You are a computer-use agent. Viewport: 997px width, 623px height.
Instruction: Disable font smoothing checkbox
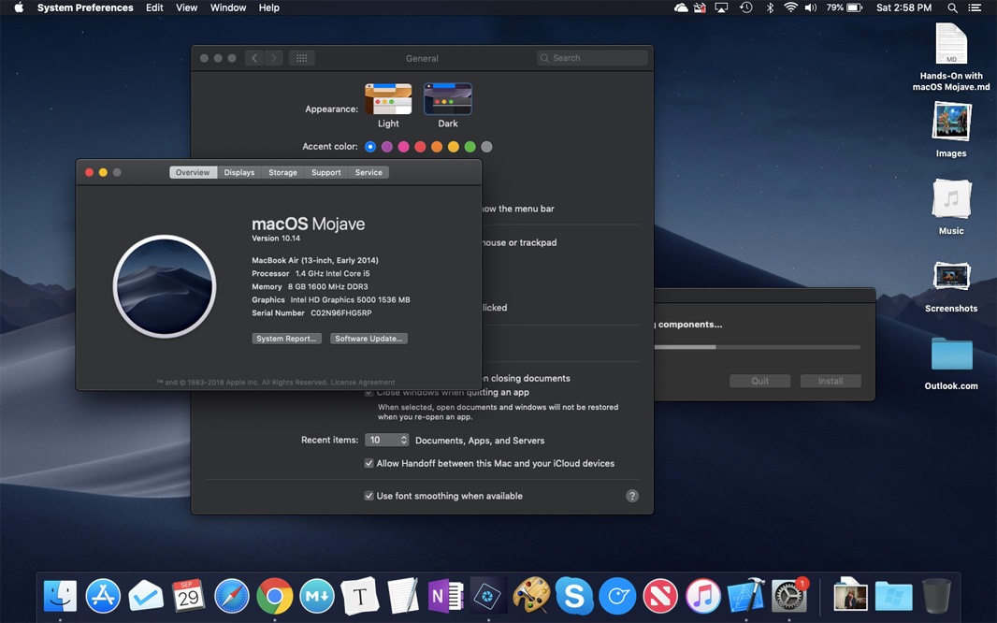pyautogui.click(x=369, y=496)
